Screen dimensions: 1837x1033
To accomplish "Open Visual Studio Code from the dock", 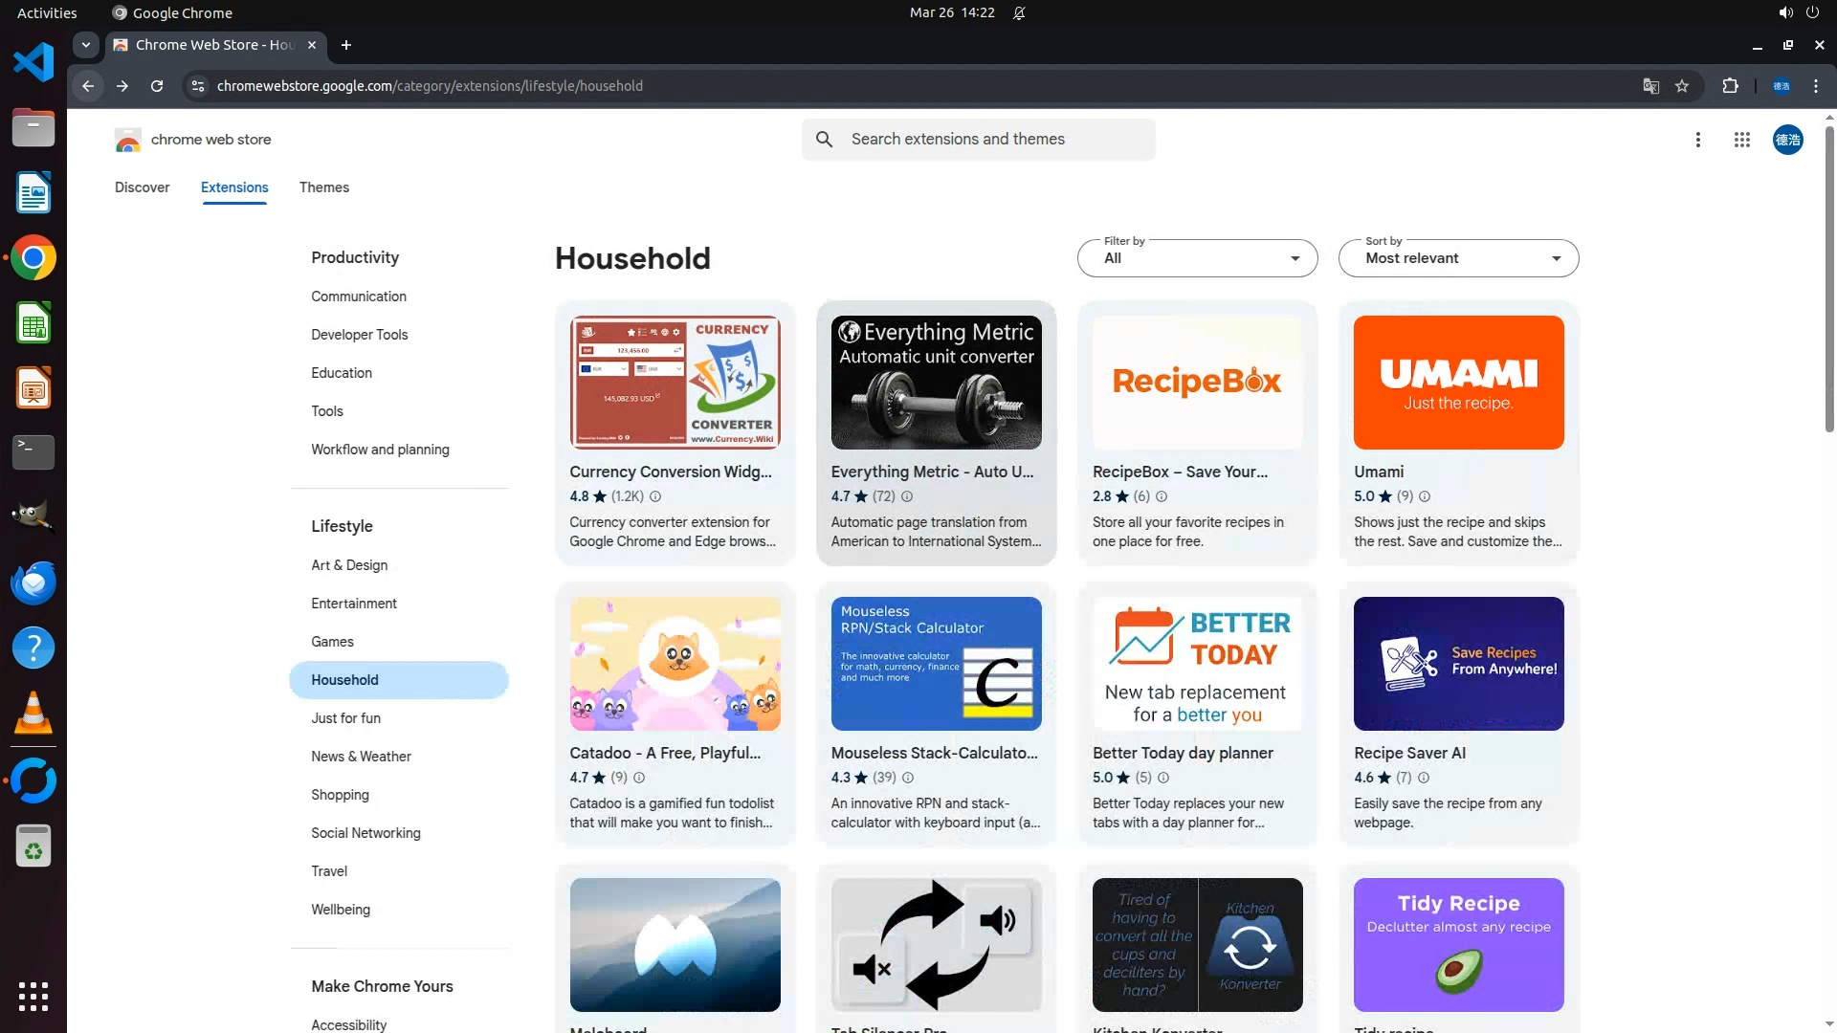I will (x=33, y=63).
